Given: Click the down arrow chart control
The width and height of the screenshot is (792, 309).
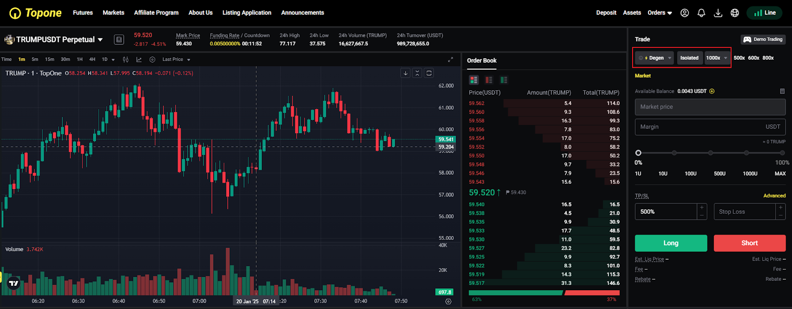Looking at the screenshot, I should coord(405,73).
